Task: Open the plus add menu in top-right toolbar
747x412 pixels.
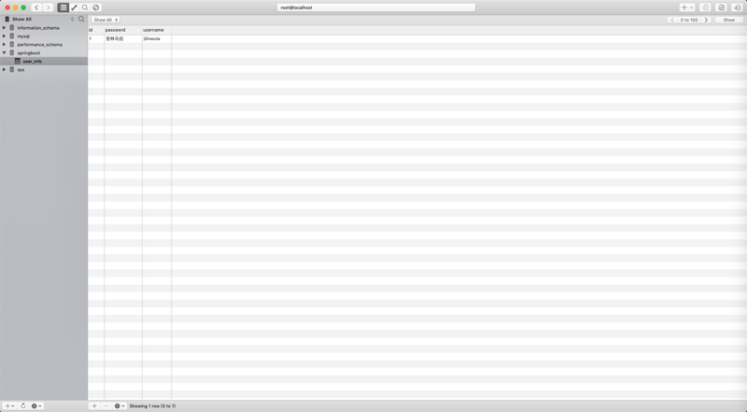Action: pyautogui.click(x=687, y=7)
